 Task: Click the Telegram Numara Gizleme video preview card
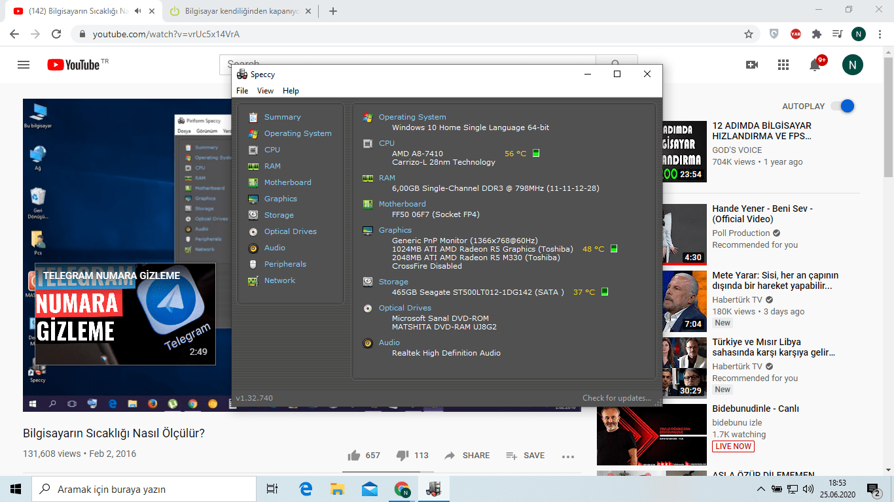point(125,314)
